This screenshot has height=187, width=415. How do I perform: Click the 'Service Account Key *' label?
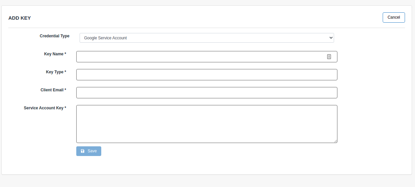pyautogui.click(x=45, y=108)
